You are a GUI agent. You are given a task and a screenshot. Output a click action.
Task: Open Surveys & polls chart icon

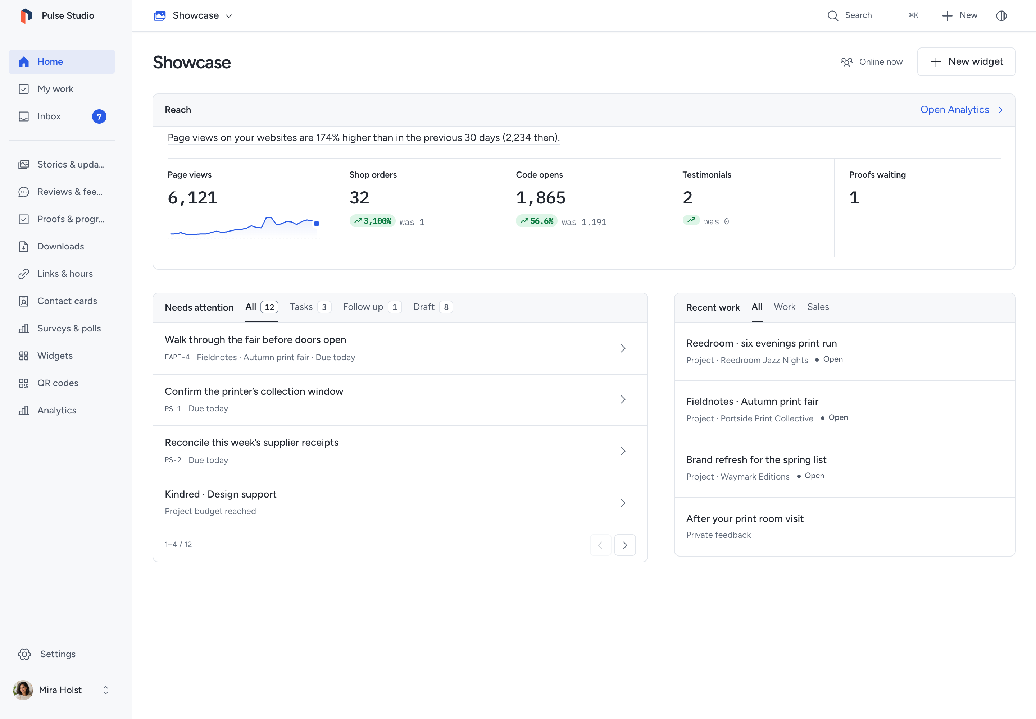(x=24, y=329)
